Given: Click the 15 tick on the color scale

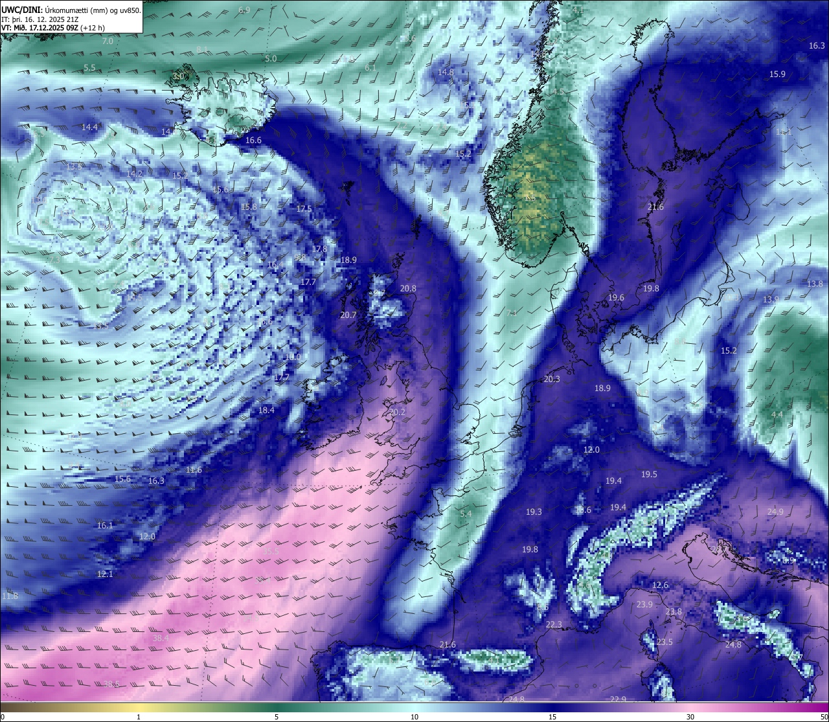Looking at the screenshot, I should [552, 717].
